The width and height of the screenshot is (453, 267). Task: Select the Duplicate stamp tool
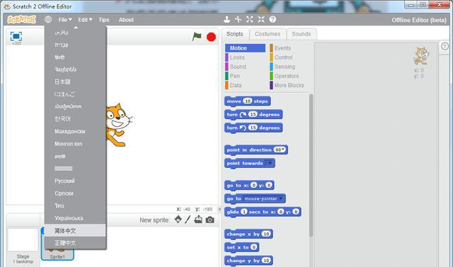click(226, 19)
